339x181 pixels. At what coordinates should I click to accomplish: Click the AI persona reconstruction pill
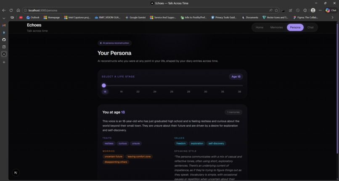click(x=114, y=43)
